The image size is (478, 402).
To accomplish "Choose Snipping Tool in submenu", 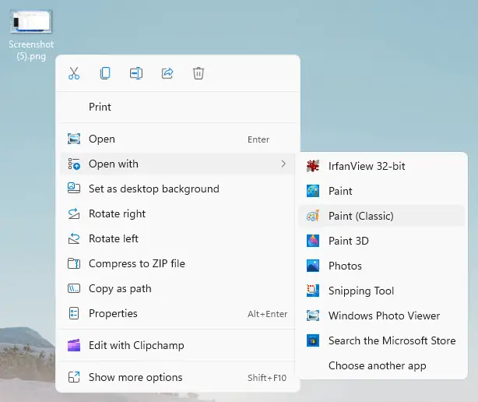I will 382,291.
